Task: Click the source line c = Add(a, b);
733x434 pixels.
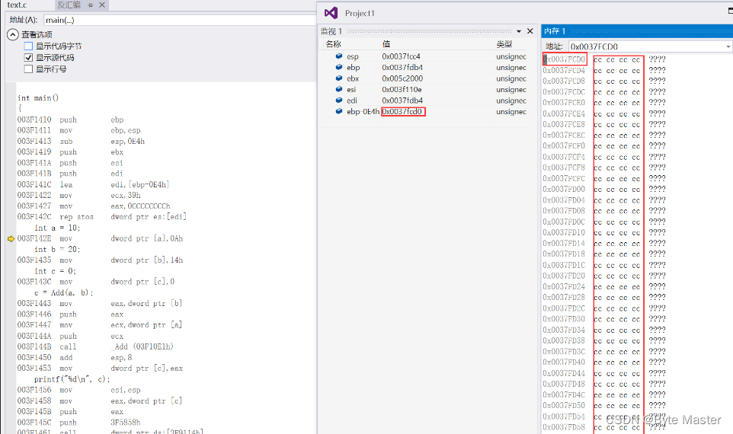Action: [63, 293]
